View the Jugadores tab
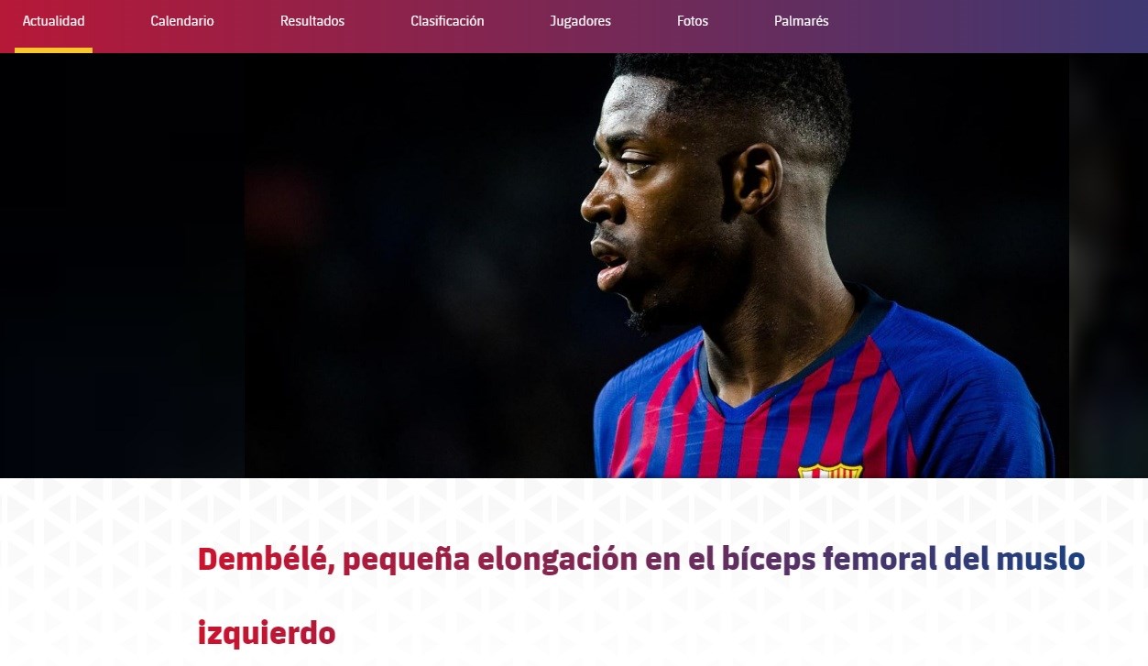This screenshot has width=1148, height=666. click(x=580, y=21)
